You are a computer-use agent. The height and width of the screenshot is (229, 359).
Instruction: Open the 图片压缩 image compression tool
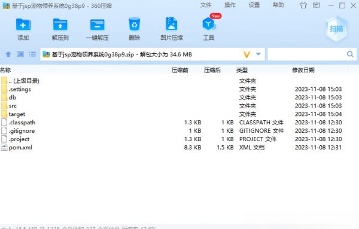tap(171, 24)
